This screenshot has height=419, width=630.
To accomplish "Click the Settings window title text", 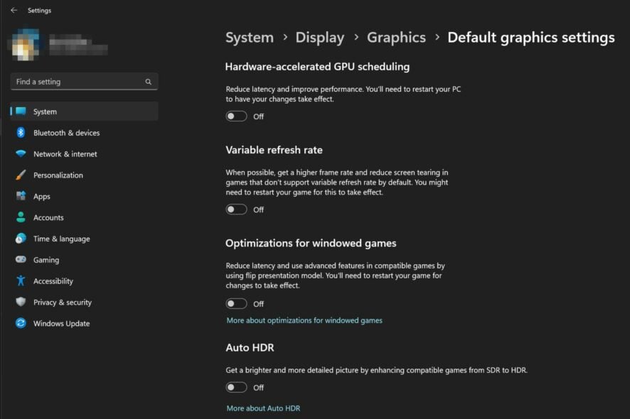I will pyautogui.click(x=39, y=11).
